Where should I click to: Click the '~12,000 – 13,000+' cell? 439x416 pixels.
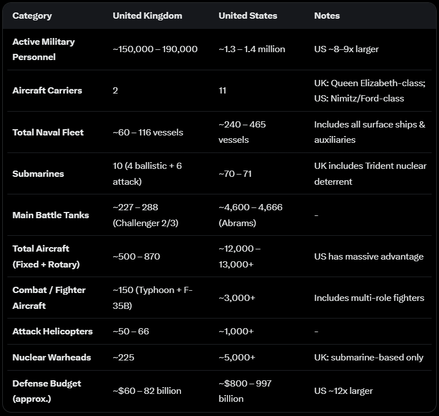[240, 256]
